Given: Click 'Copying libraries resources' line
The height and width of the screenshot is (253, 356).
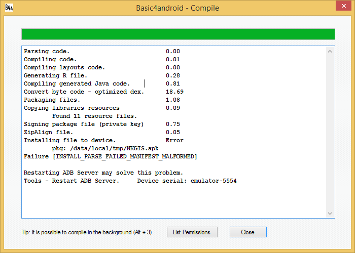Looking at the screenshot, I should (72, 108).
